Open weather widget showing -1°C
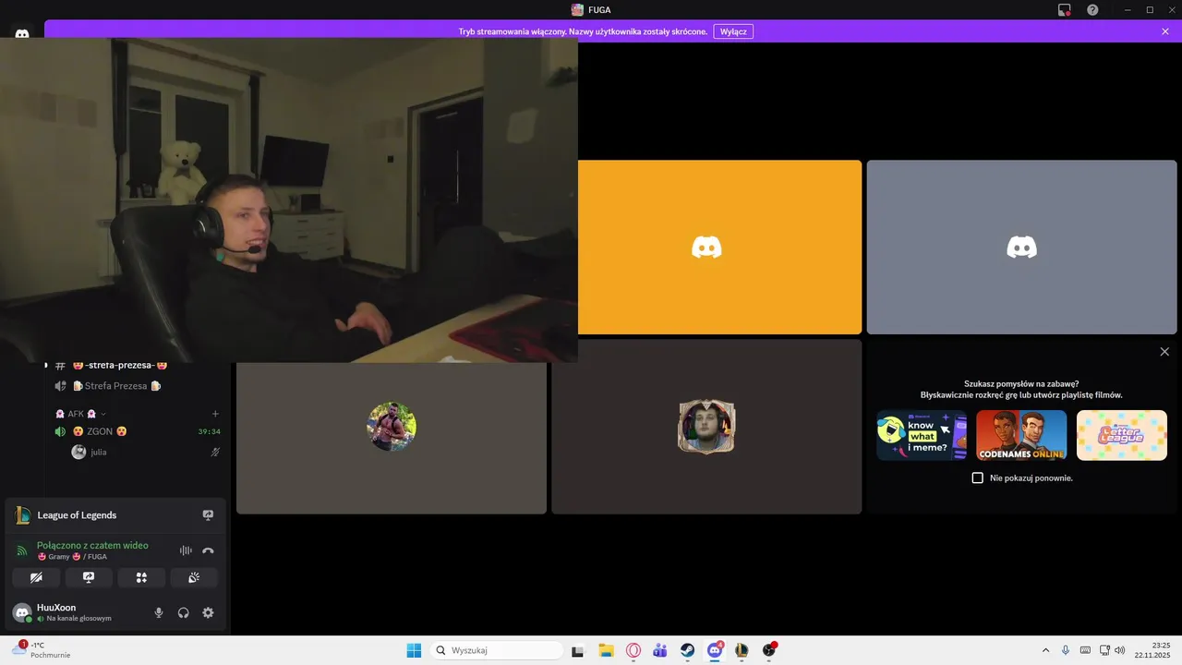Viewport: 1182px width, 665px height. pyautogui.click(x=42, y=650)
